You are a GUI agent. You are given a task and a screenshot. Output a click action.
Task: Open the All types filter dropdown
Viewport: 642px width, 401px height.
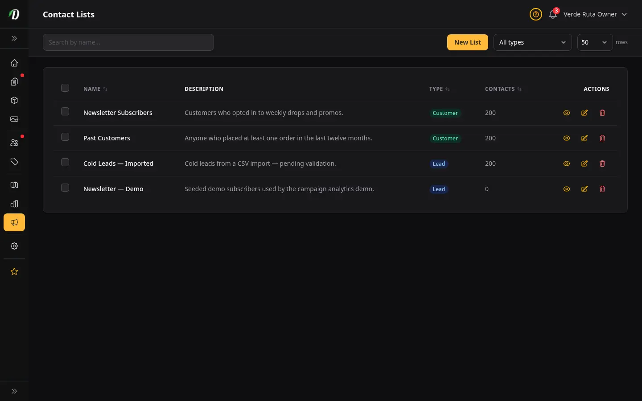coord(533,42)
